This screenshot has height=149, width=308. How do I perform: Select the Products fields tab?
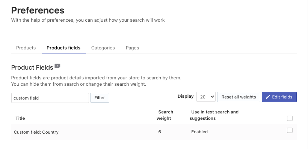[63, 48]
